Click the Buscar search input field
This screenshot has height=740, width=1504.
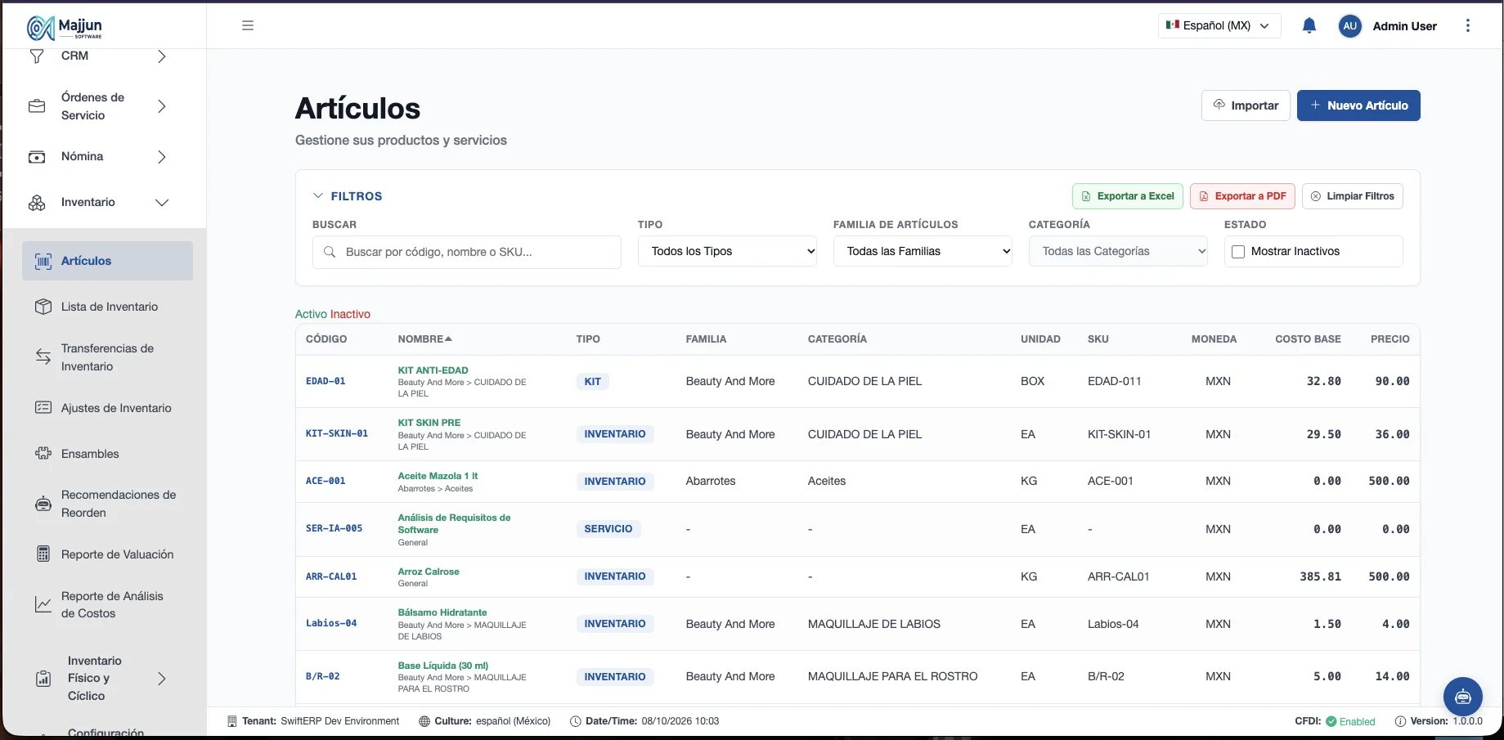coord(466,252)
